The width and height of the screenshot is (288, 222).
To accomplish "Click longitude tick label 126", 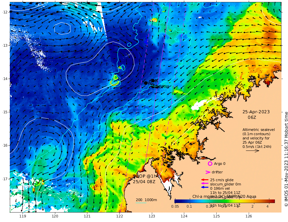I will pyautogui.click(x=249, y=216).
